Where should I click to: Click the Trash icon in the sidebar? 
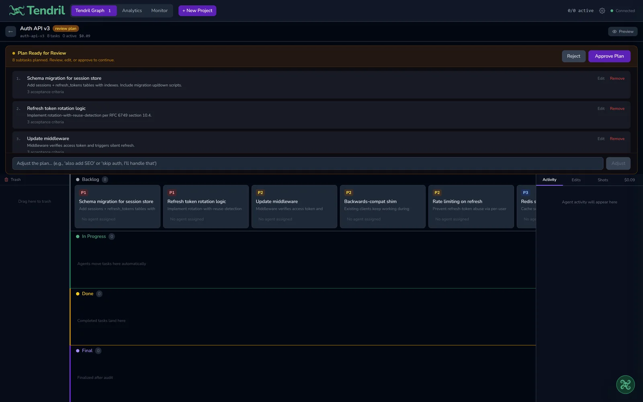point(7,180)
